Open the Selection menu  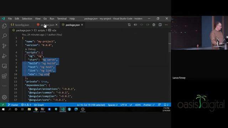click(x=27, y=18)
